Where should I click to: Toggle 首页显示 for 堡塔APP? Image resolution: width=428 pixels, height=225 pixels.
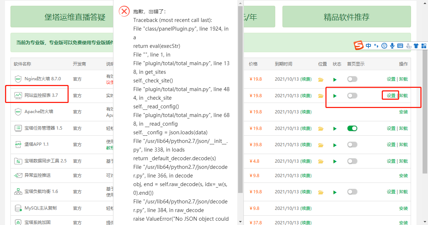[352, 144]
